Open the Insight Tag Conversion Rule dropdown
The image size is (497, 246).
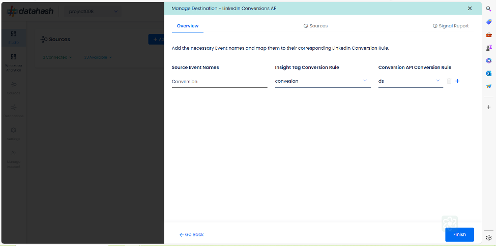[323, 81]
